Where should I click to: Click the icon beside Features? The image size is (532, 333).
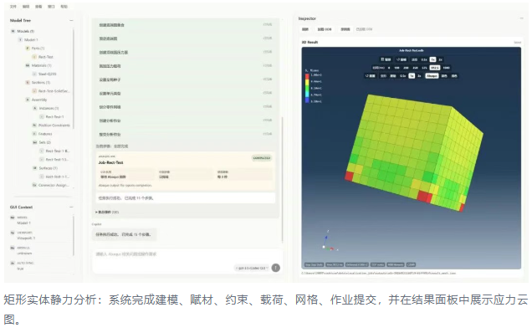[x=34, y=134]
